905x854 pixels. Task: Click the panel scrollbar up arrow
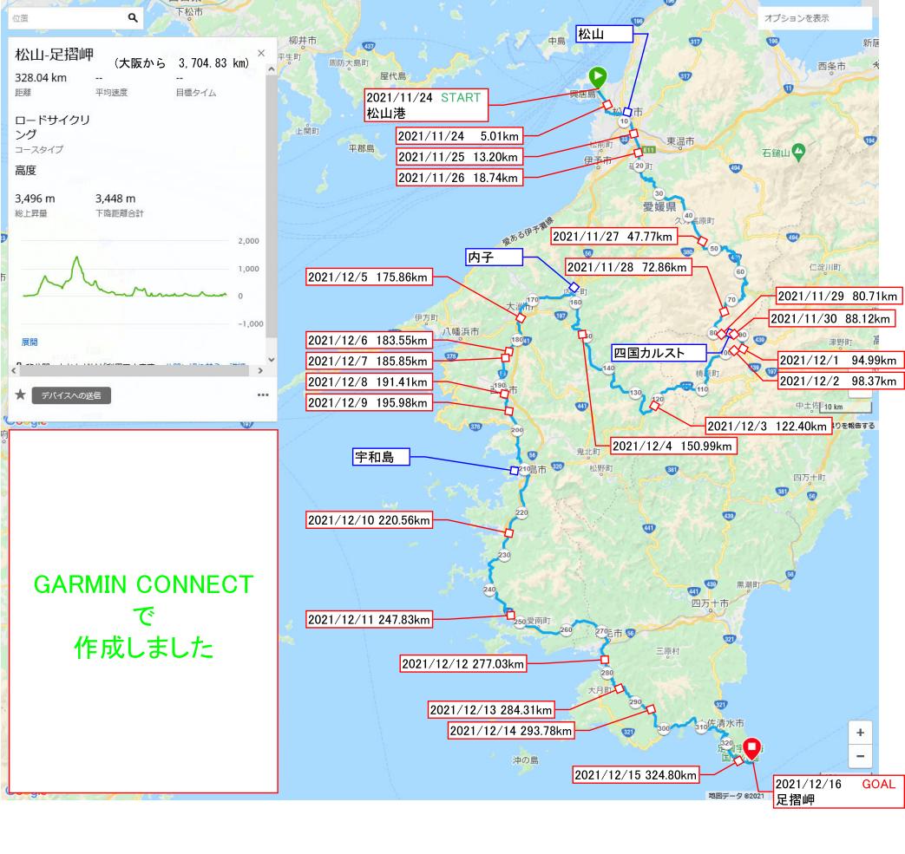click(x=272, y=69)
